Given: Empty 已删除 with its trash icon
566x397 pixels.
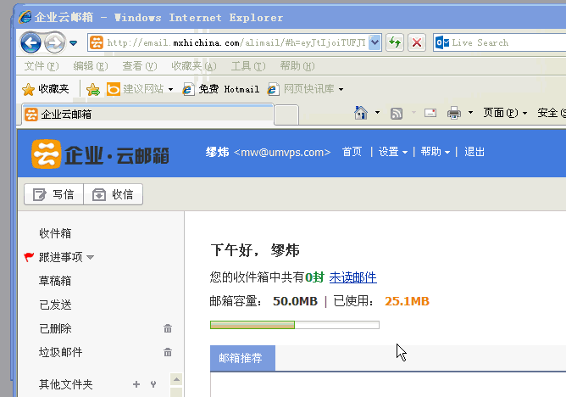Looking at the screenshot, I should (168, 328).
